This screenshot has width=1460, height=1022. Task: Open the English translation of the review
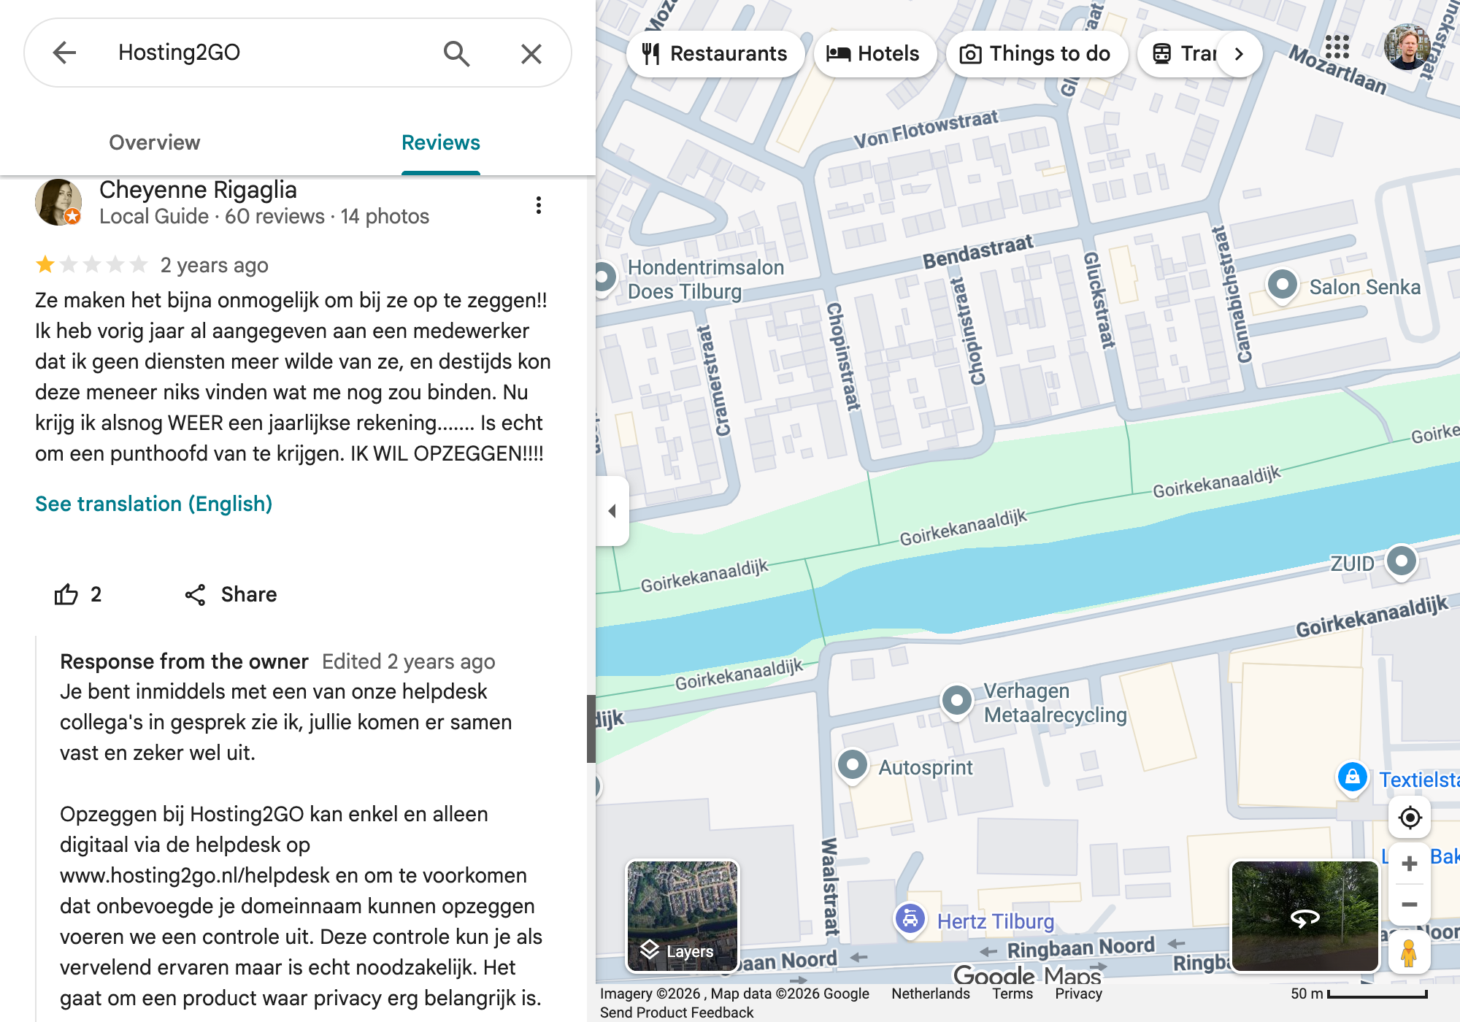pos(153,504)
